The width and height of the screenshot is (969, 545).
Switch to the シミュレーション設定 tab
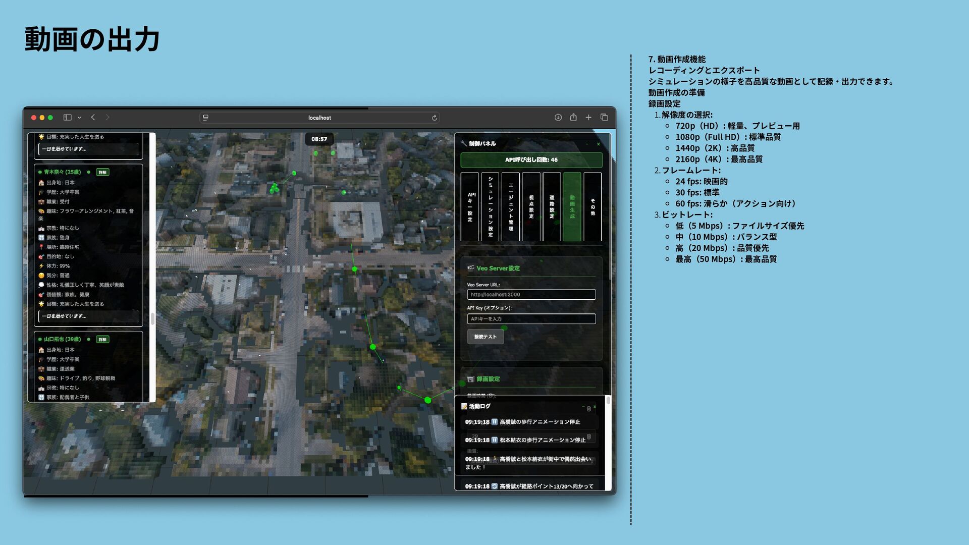point(490,207)
